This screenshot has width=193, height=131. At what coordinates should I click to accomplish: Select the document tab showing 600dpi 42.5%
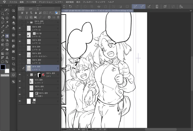[x=97, y=11]
